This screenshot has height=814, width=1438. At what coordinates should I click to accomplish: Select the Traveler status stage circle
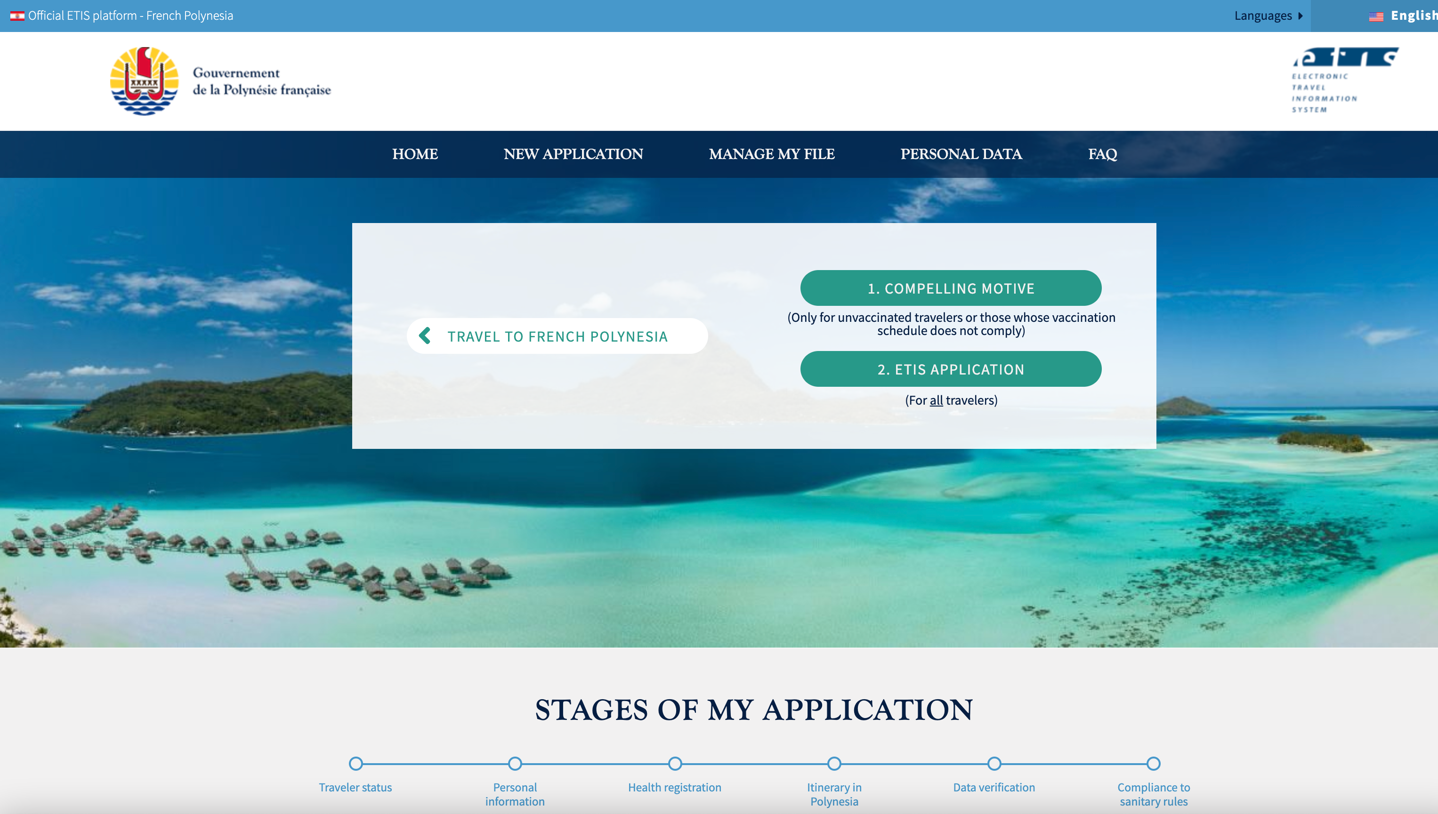(x=355, y=764)
